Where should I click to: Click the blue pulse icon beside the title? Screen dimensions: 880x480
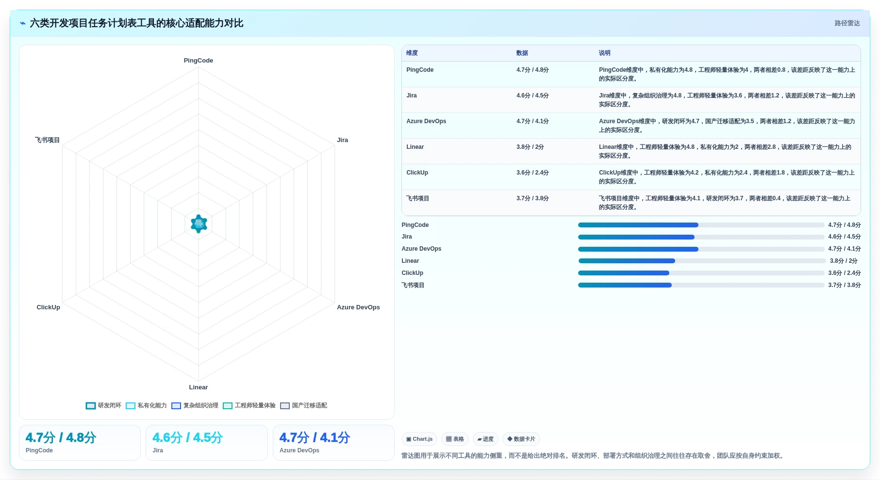(23, 23)
